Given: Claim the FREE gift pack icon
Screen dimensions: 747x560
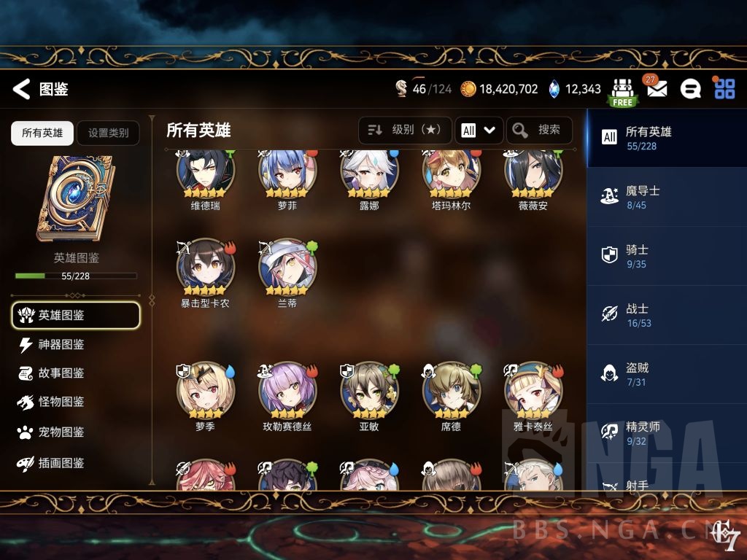Looking at the screenshot, I should click(x=622, y=92).
